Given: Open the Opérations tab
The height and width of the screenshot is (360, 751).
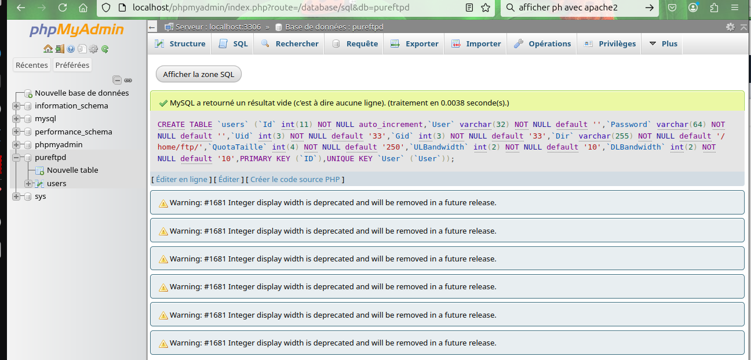Looking at the screenshot, I should 542,44.
